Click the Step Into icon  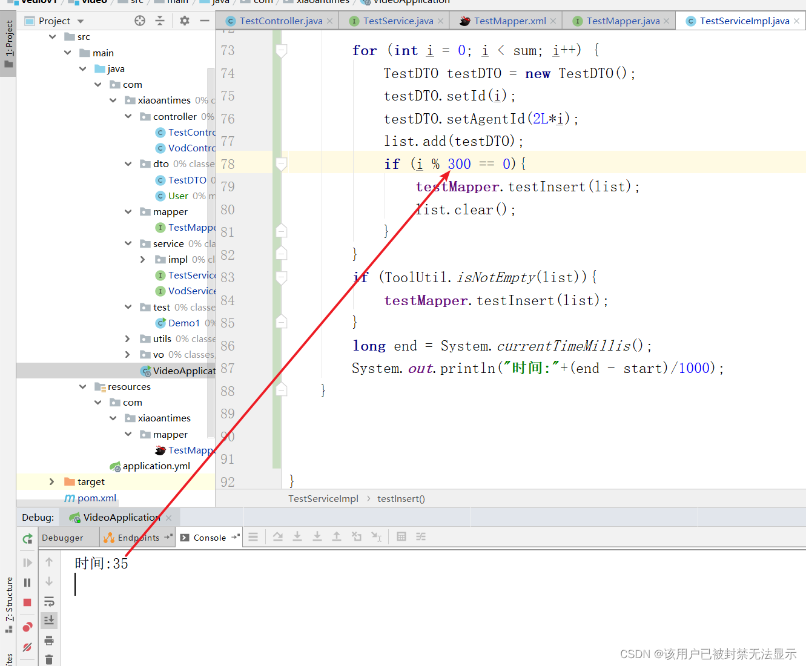297,536
